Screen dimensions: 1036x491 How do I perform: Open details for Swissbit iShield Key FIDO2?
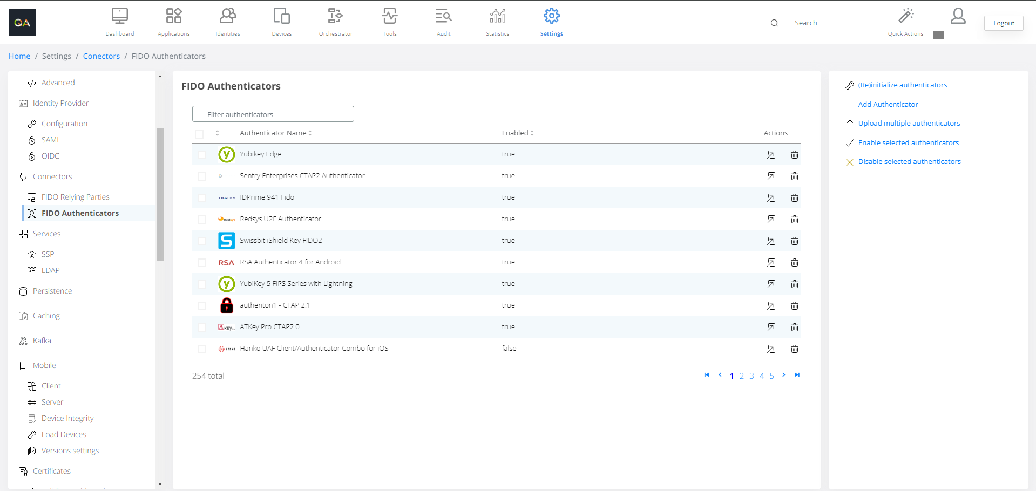(x=771, y=241)
